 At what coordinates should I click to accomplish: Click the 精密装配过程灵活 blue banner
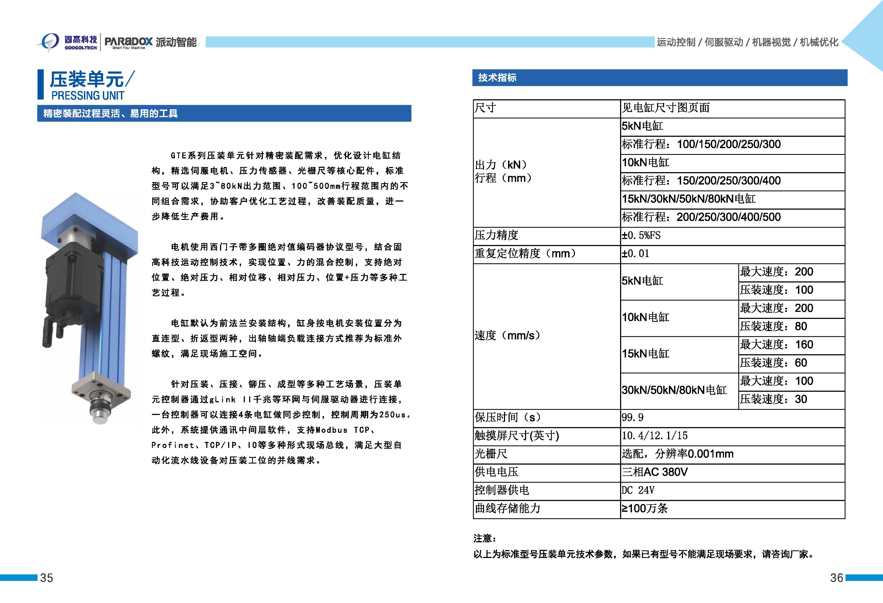[x=110, y=114]
